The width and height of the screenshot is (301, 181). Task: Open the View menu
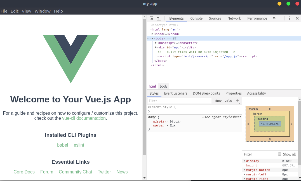coord(27,11)
